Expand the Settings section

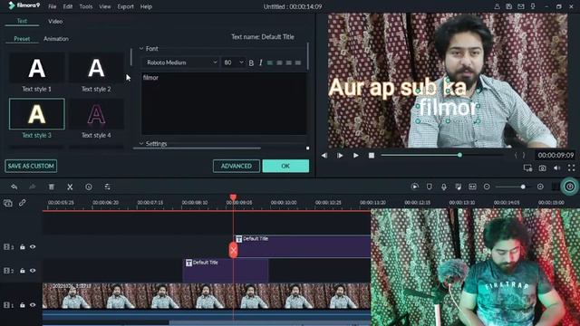click(x=141, y=143)
